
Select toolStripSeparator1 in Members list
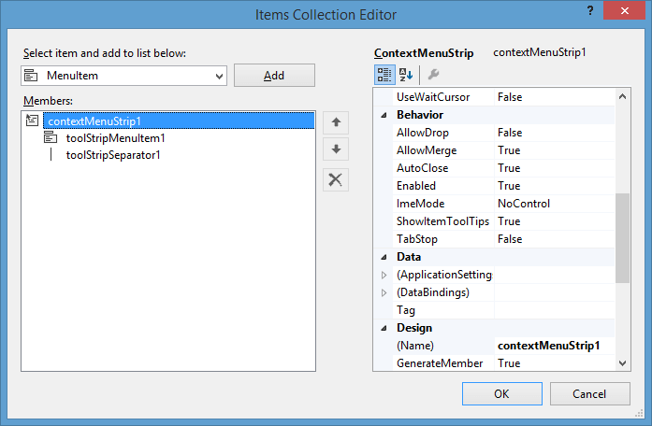click(112, 155)
